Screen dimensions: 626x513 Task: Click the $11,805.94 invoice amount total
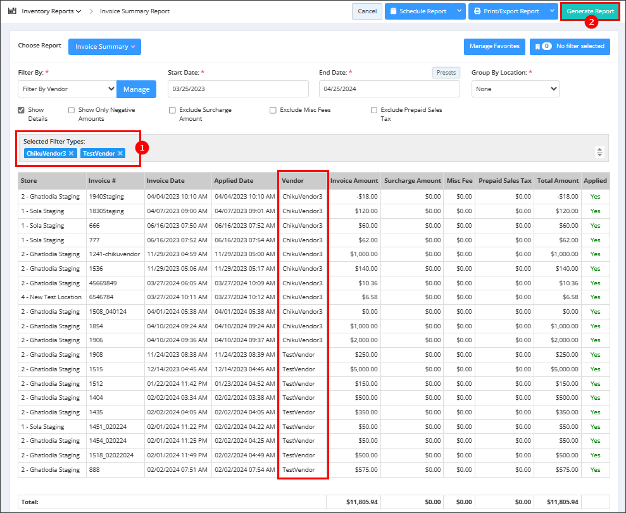pyautogui.click(x=361, y=502)
